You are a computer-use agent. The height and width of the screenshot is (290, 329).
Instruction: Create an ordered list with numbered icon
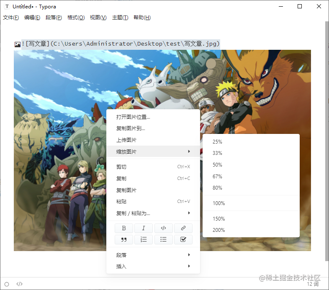144,239
